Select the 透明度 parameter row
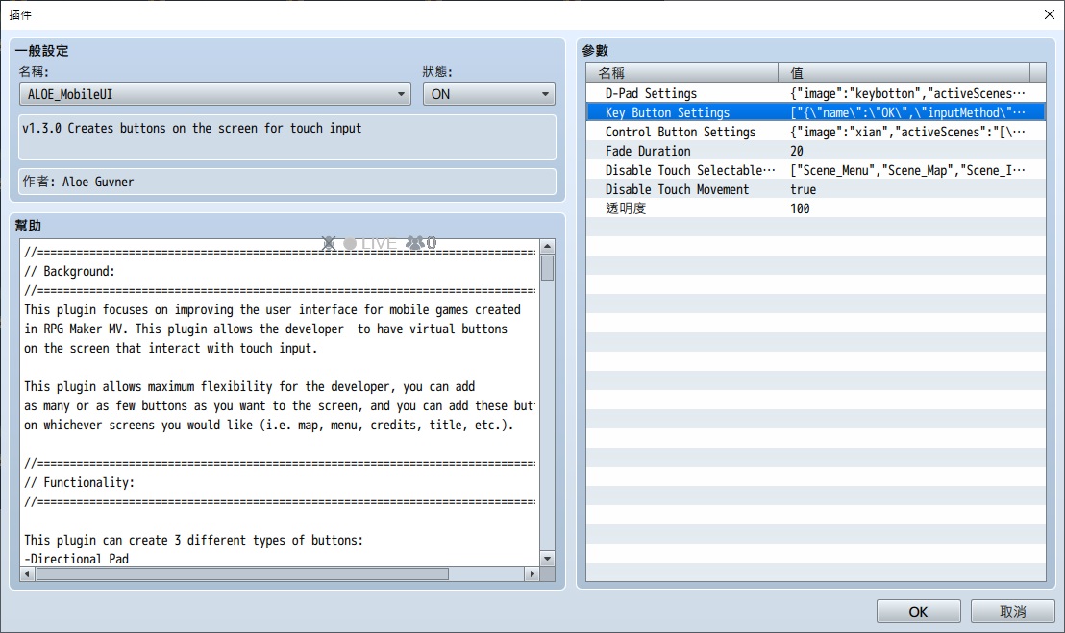 (816, 208)
